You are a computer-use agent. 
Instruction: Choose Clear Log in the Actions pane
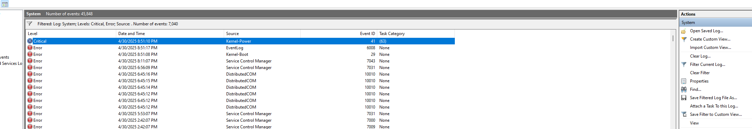700,56
